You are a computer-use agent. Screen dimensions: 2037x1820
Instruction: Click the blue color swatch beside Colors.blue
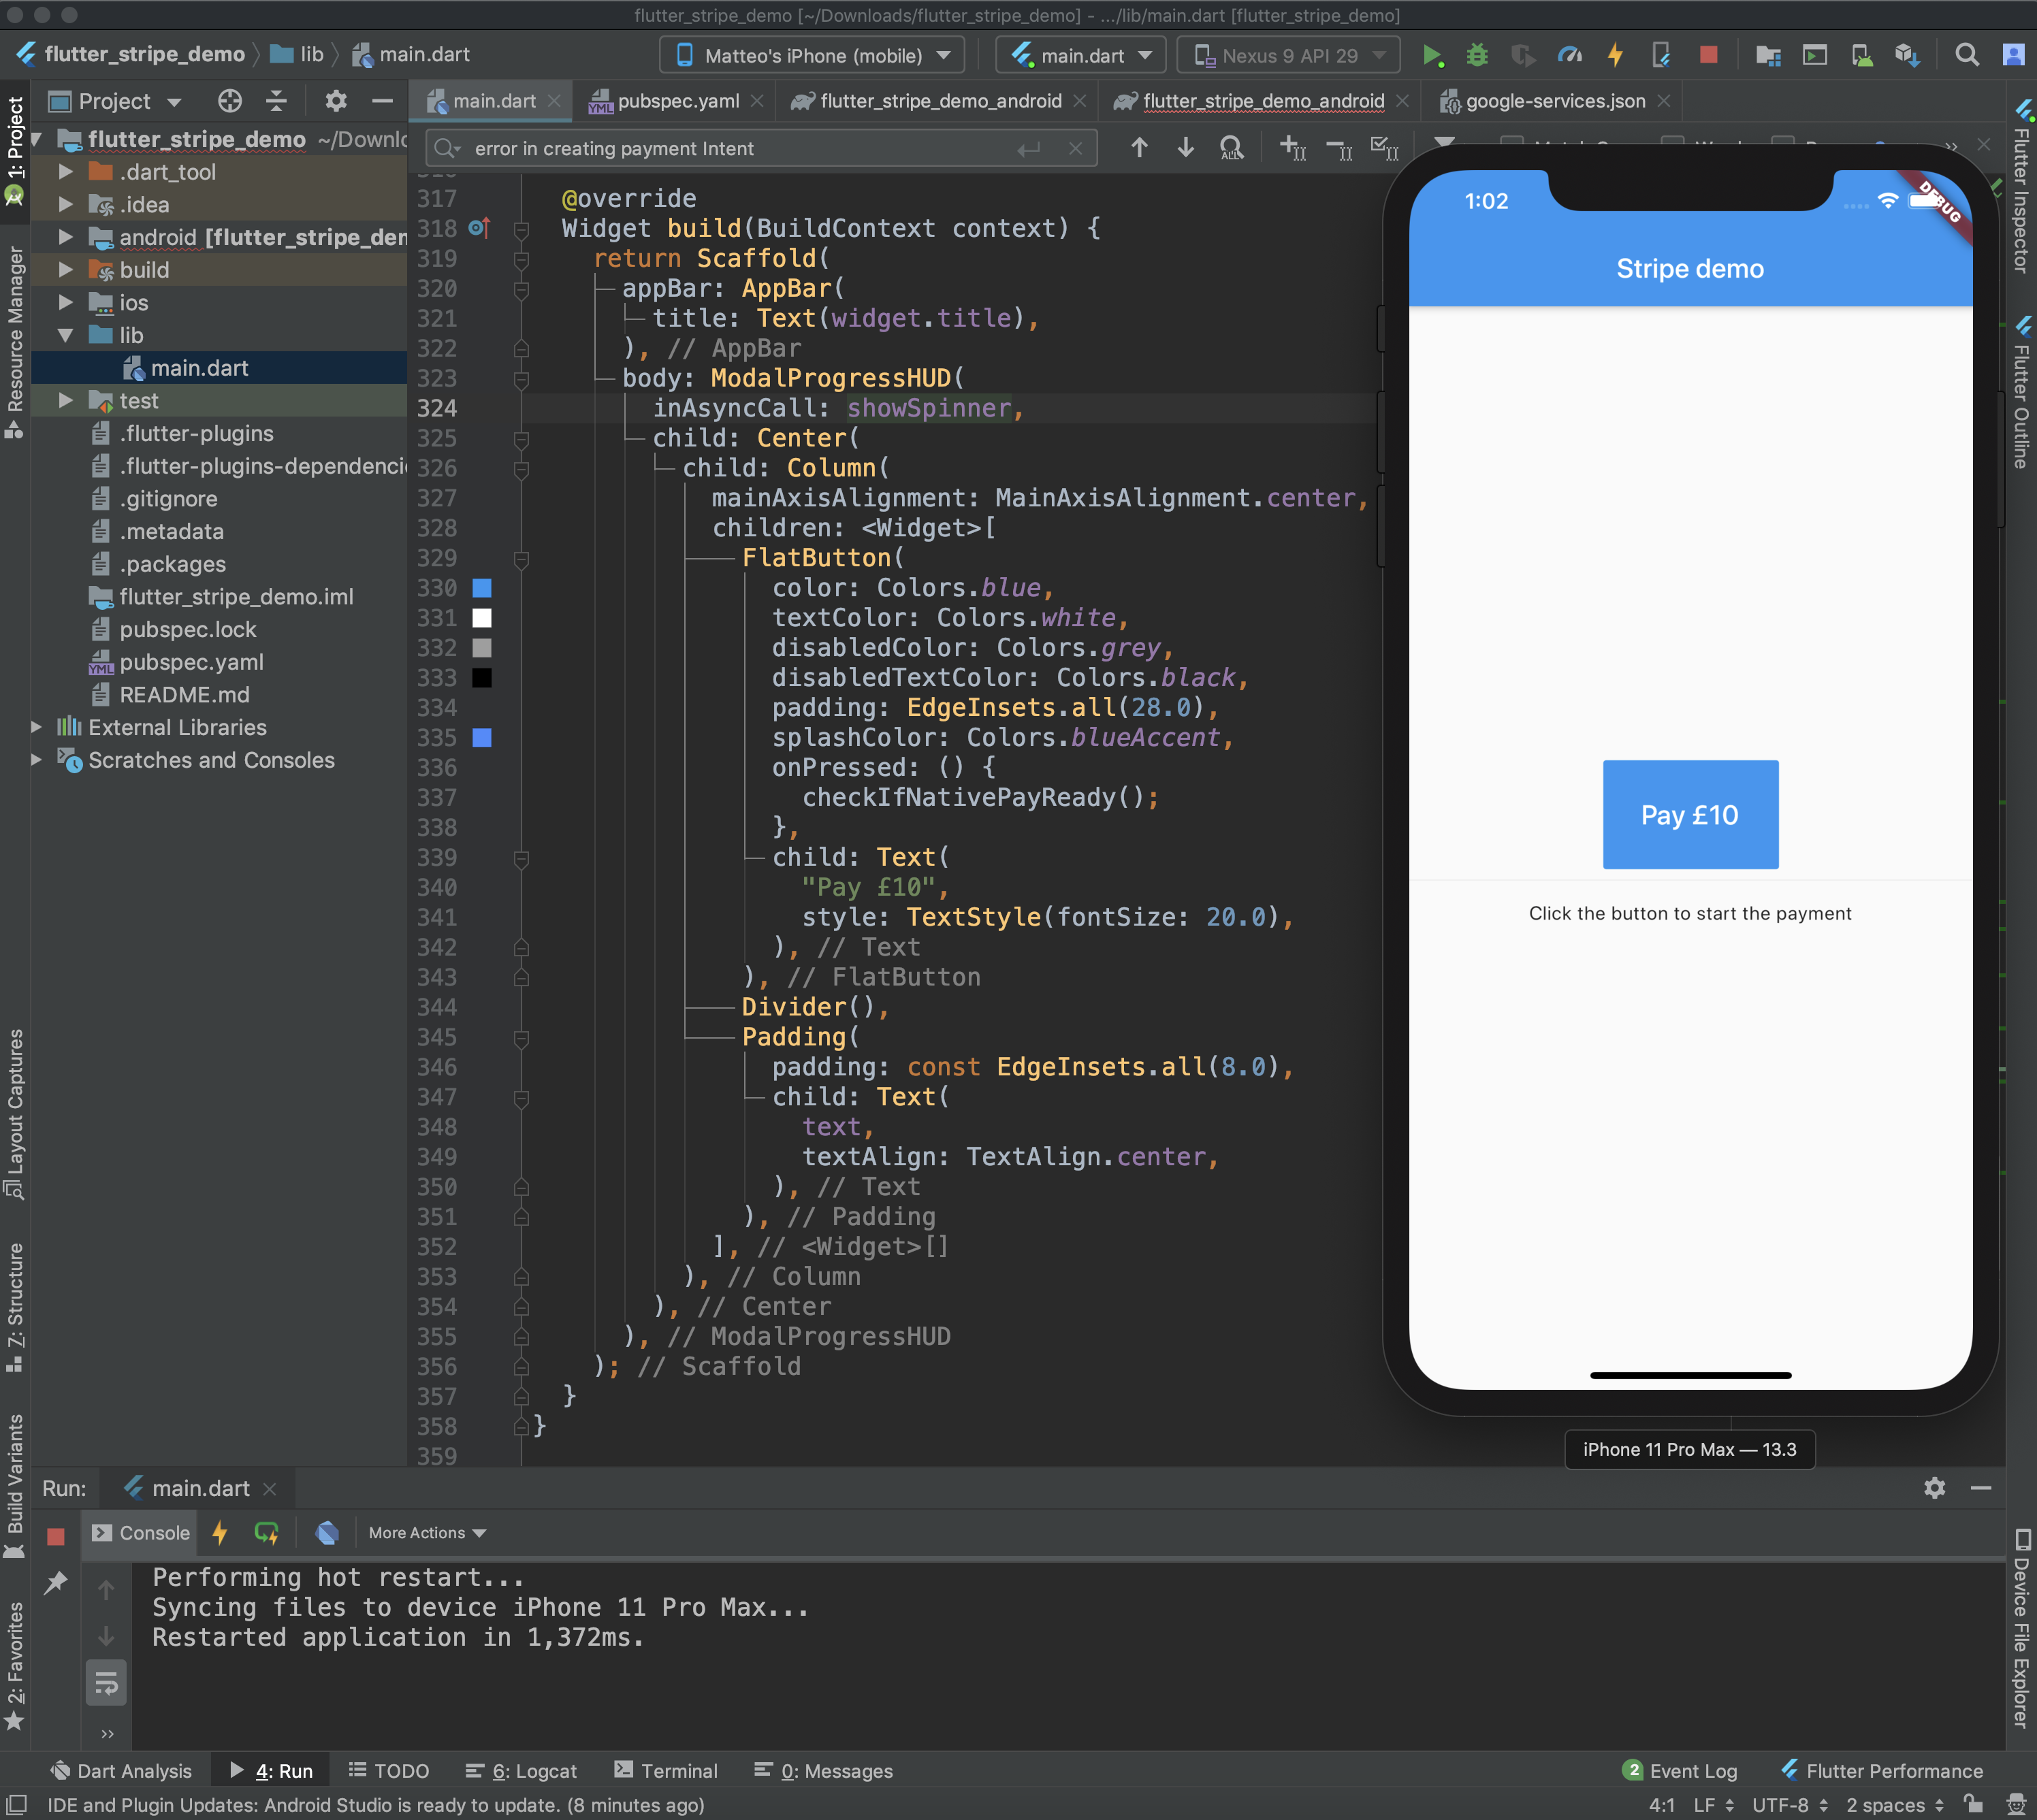coord(483,588)
